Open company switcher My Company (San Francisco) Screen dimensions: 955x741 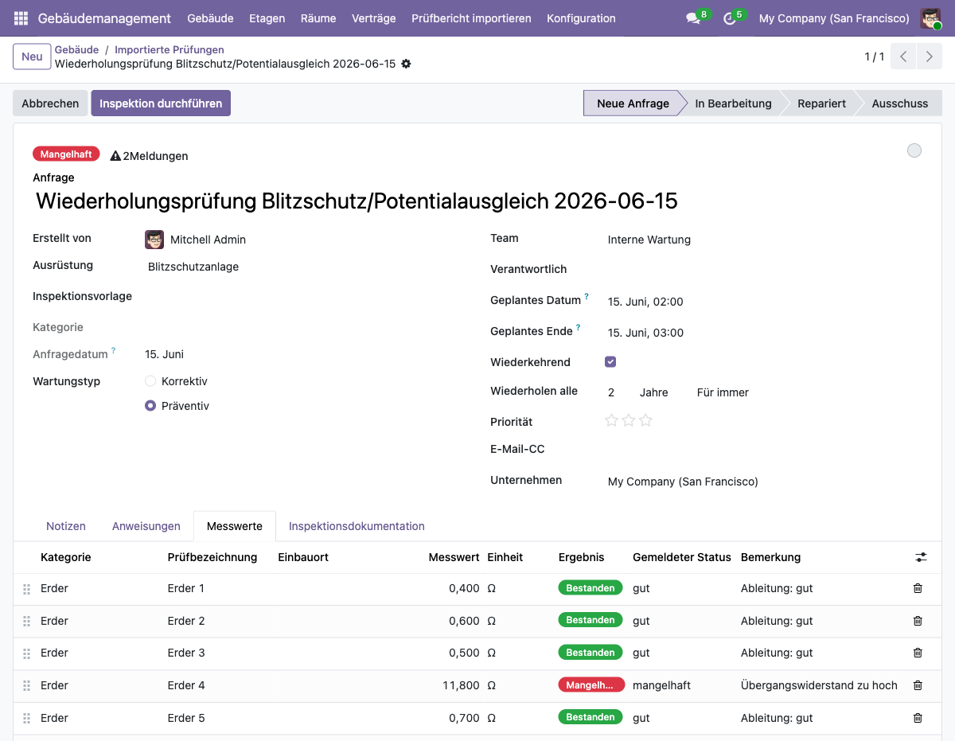834,18
